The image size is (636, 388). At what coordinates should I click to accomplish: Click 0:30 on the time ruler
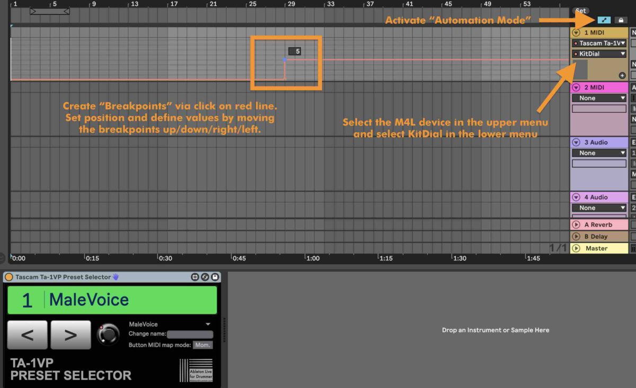(x=165, y=258)
